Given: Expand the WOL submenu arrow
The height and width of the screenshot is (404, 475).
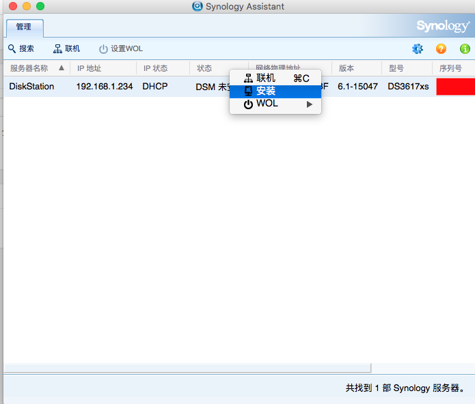Looking at the screenshot, I should [310, 104].
